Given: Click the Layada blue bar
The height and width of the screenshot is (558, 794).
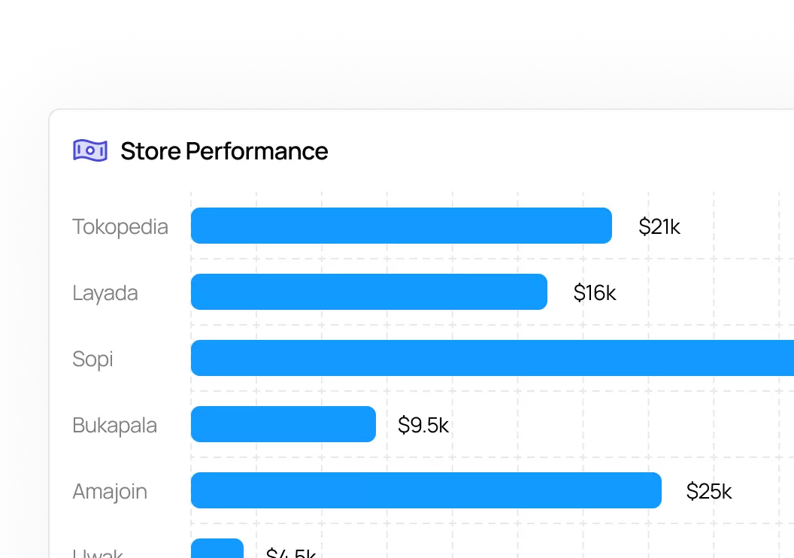Looking at the screenshot, I should tap(368, 292).
